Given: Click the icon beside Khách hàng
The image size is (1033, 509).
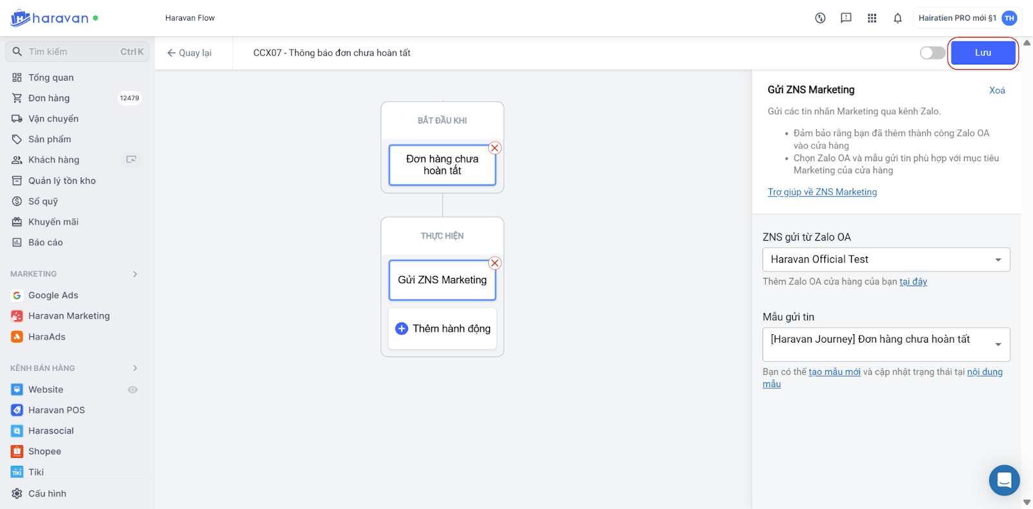Looking at the screenshot, I should coord(132,159).
